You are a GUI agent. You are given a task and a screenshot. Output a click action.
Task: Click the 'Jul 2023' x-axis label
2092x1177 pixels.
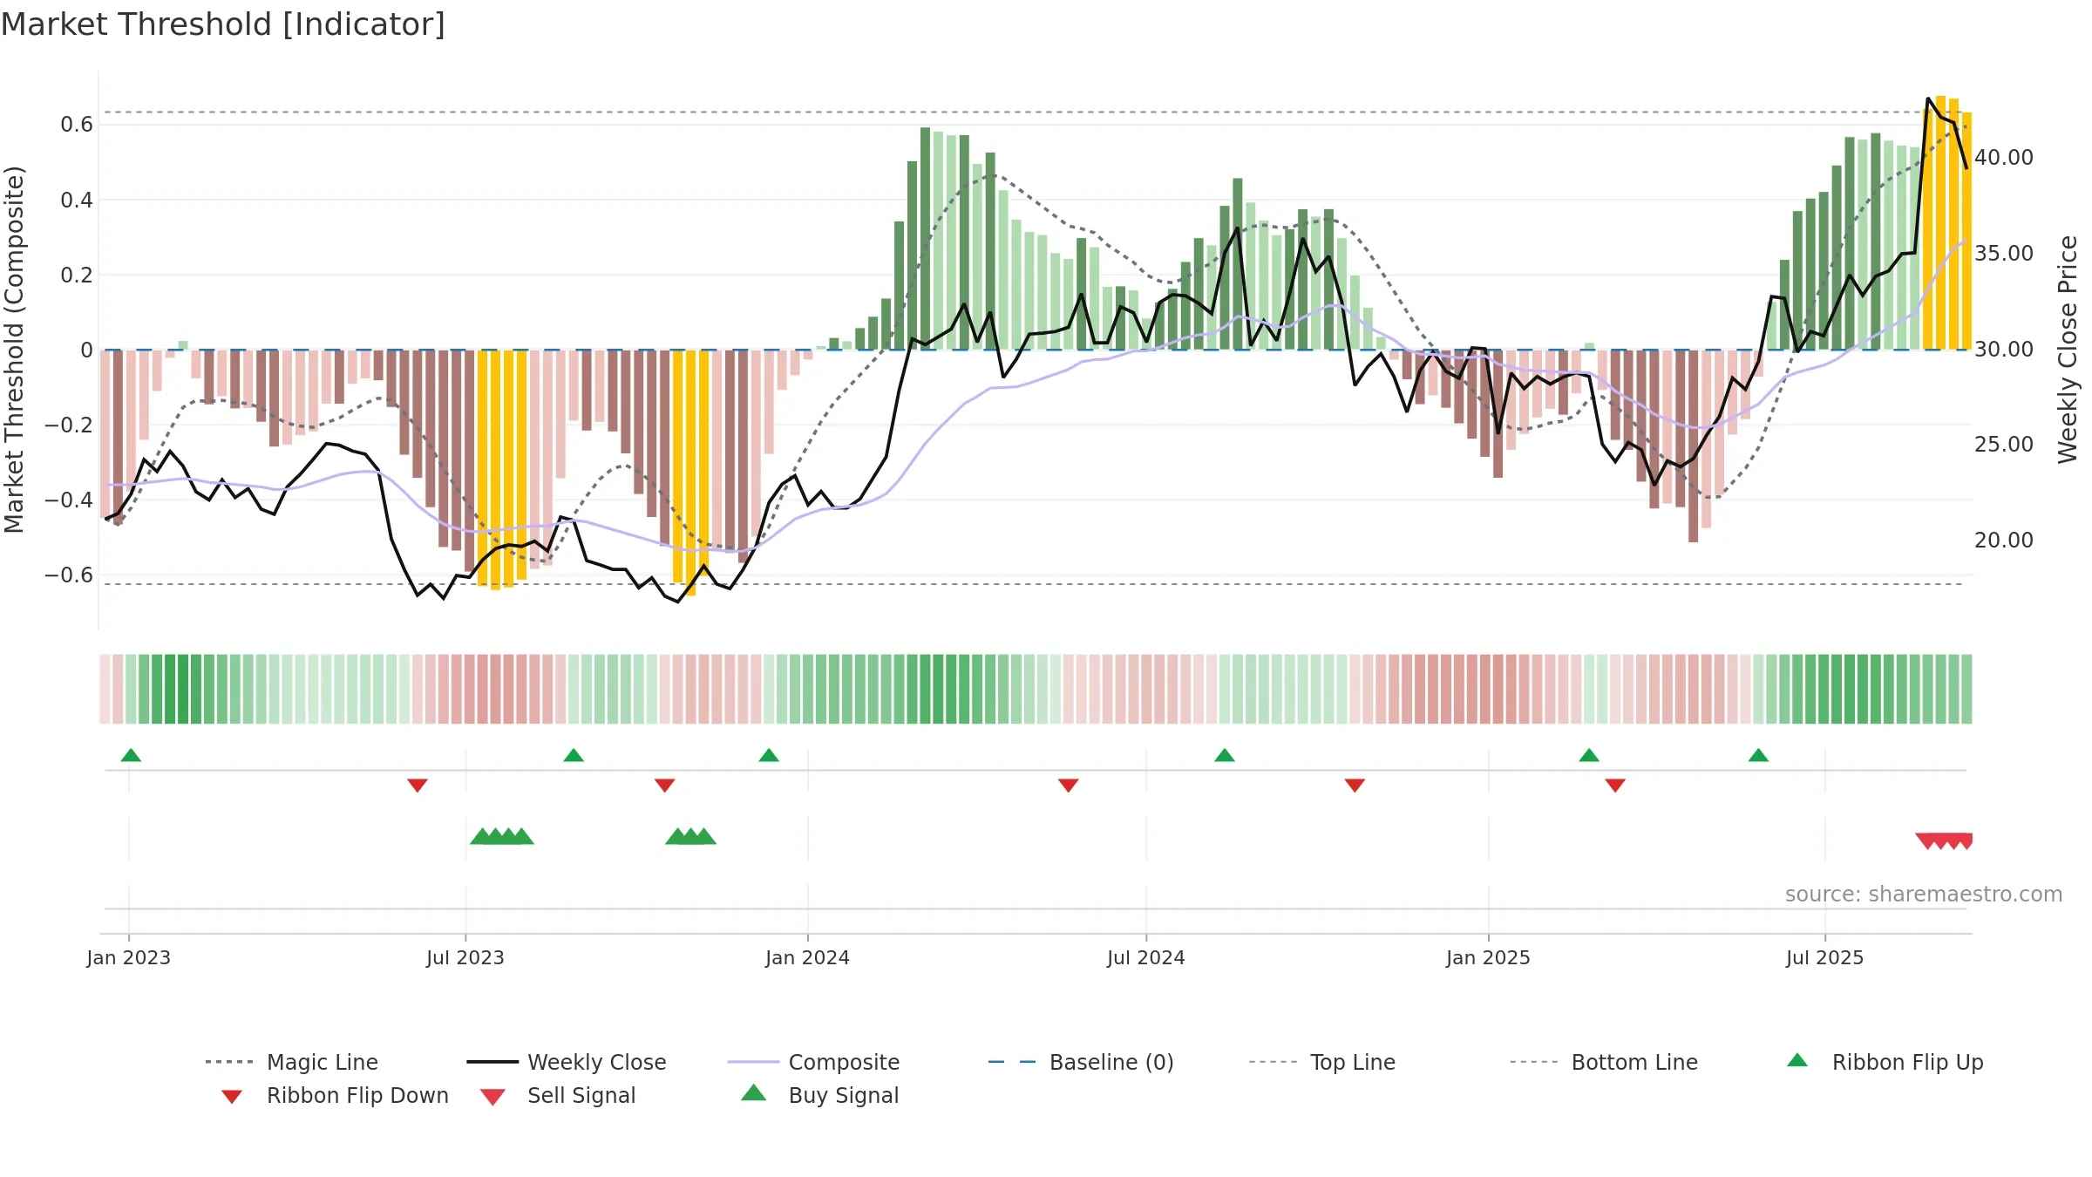[x=465, y=957]
